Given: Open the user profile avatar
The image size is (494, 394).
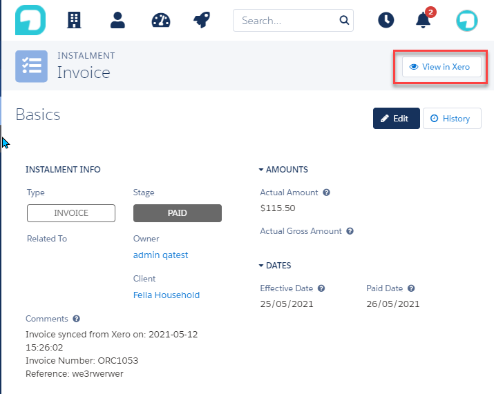Looking at the screenshot, I should pos(467,21).
